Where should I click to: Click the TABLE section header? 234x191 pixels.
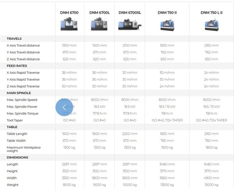[x=12, y=127]
